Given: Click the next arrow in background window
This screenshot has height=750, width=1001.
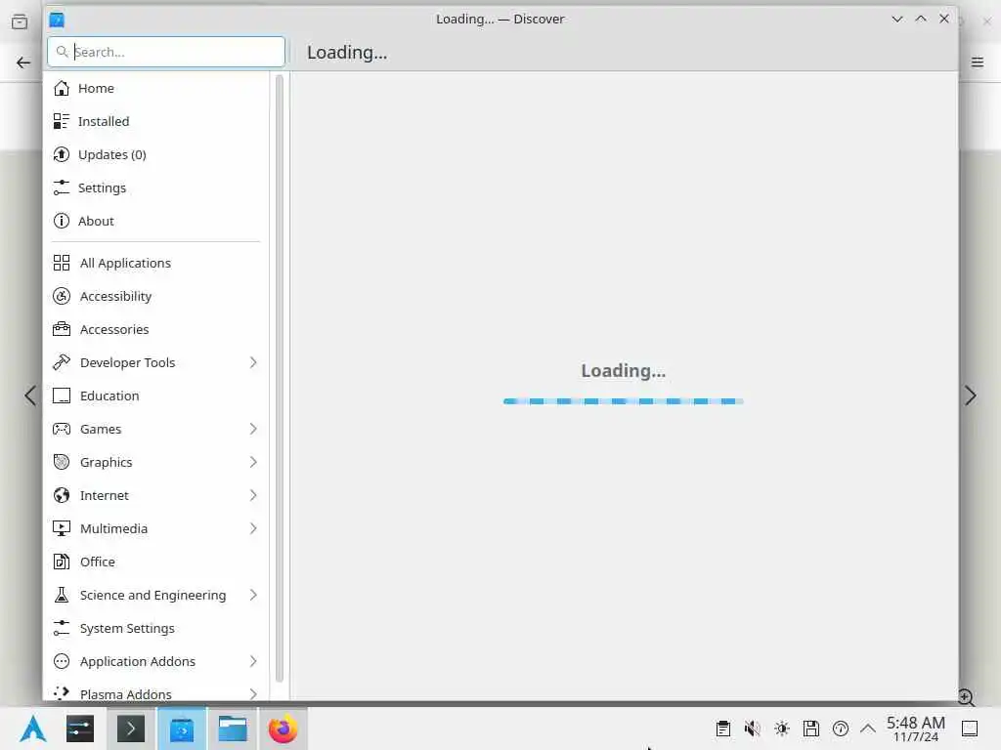Looking at the screenshot, I should click(971, 396).
